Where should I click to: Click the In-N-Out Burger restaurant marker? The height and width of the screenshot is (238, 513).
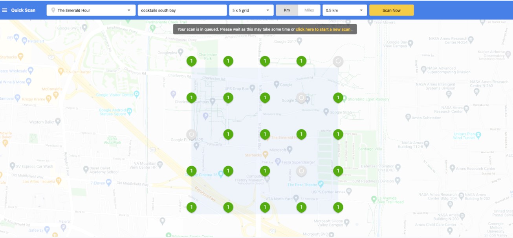tap(60, 71)
